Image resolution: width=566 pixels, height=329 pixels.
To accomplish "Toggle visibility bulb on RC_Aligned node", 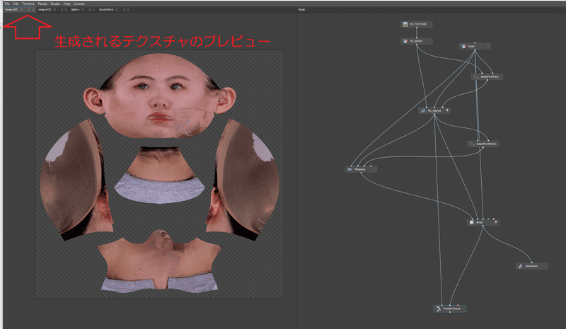I will click(x=447, y=110).
